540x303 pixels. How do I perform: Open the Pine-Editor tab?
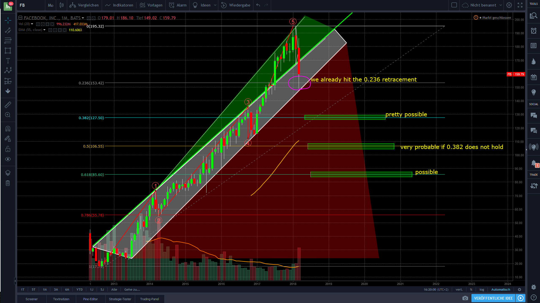[90, 299]
